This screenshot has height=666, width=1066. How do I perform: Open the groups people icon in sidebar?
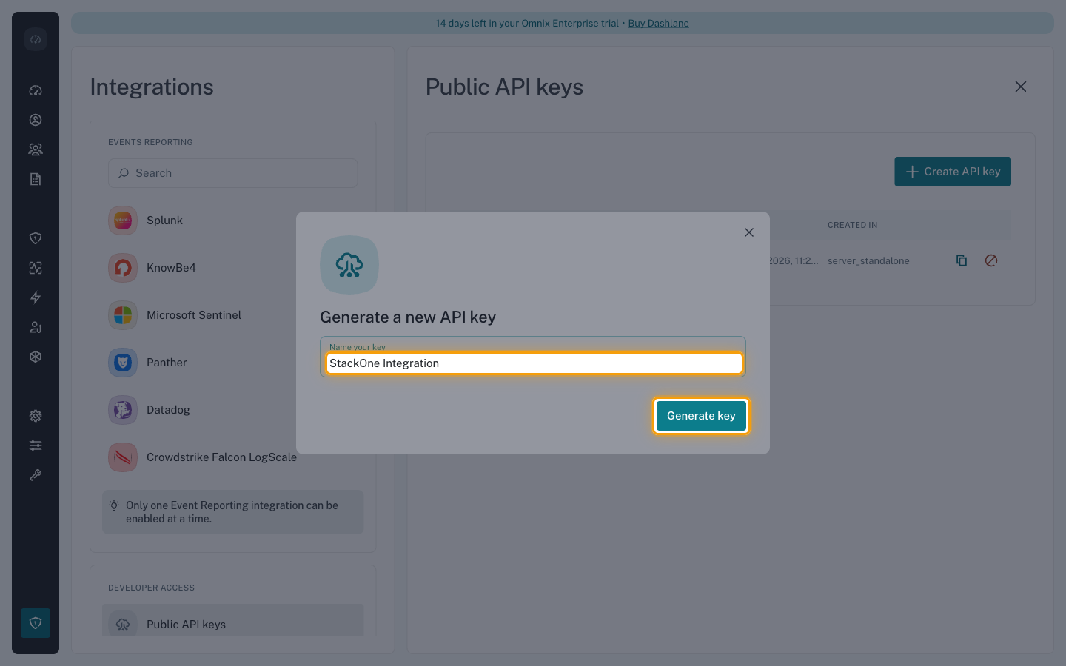(36, 149)
